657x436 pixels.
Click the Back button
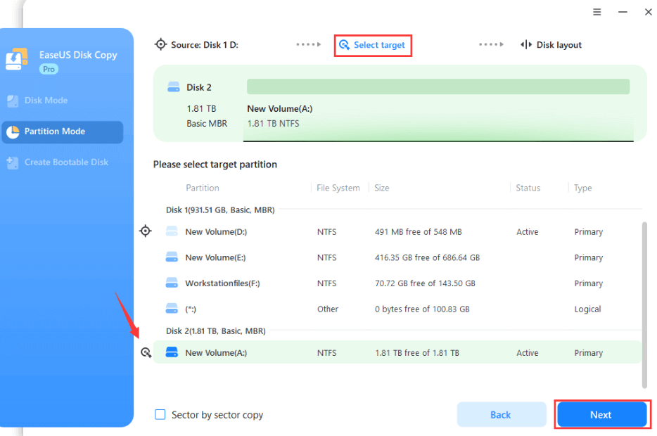[502, 415]
